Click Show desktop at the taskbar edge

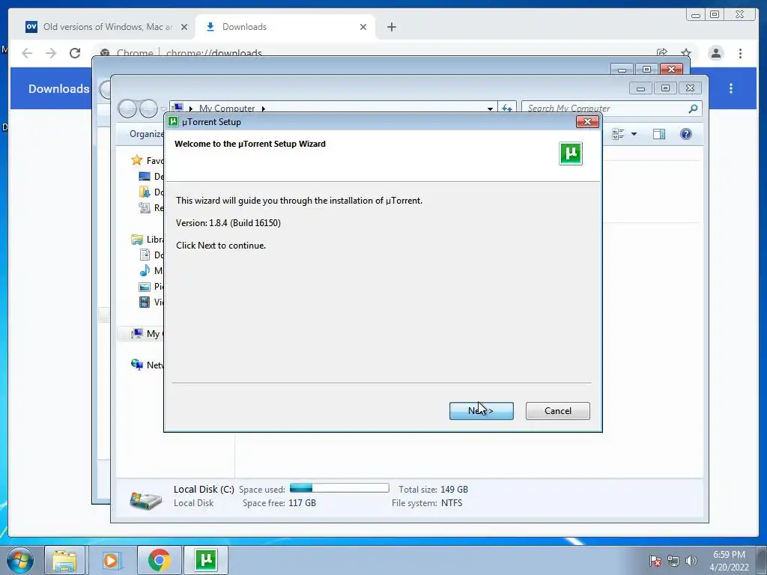pos(762,560)
